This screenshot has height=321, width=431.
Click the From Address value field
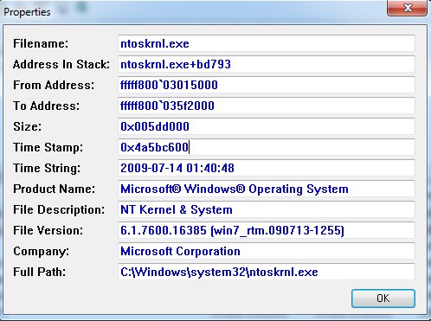point(267,85)
